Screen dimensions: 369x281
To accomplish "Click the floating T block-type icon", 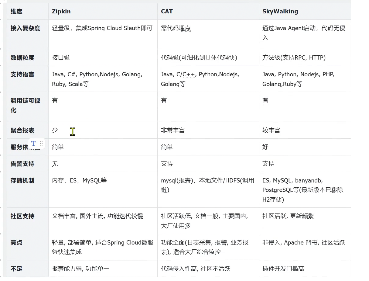I will pos(34,144).
